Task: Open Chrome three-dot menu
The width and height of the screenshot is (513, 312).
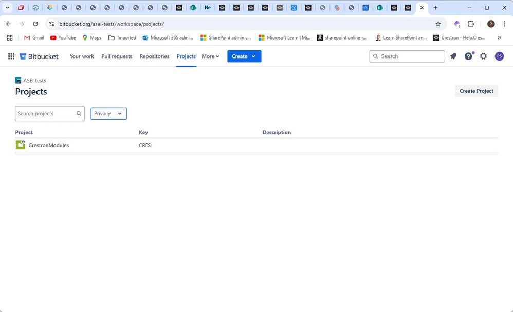Action: pos(504,24)
